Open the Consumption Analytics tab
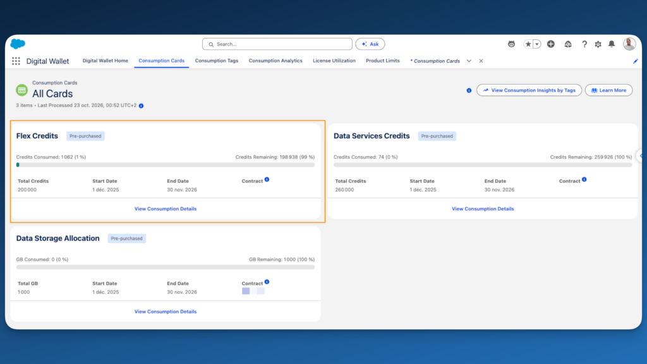Image resolution: width=647 pixels, height=364 pixels. tap(275, 61)
